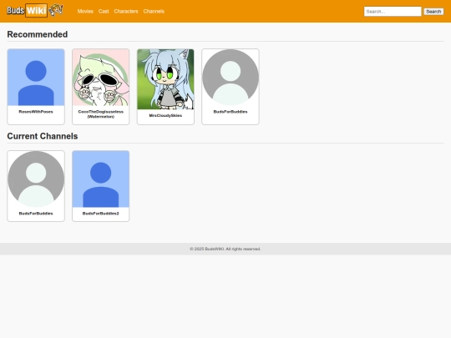Click BudsForBuddies name in Current Channels
Image resolution: width=451 pixels, height=338 pixels.
click(36, 214)
